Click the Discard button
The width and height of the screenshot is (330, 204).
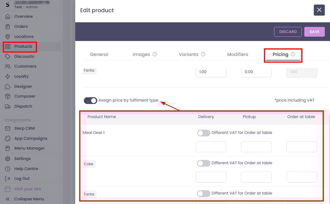pos(288,32)
